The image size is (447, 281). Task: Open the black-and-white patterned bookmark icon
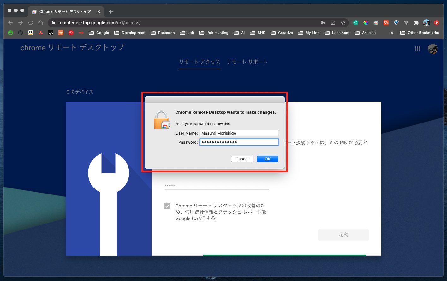point(51,33)
